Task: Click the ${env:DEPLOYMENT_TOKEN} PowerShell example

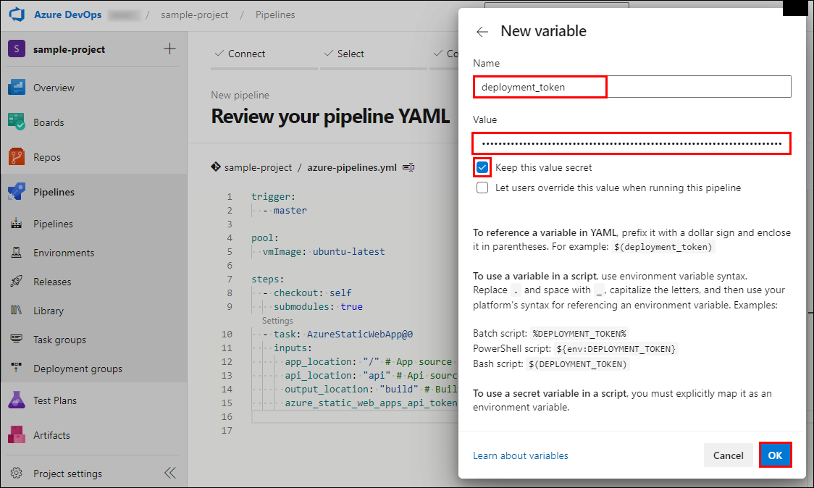Action: tap(616, 349)
